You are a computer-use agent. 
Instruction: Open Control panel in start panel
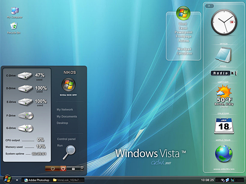coord(66,139)
